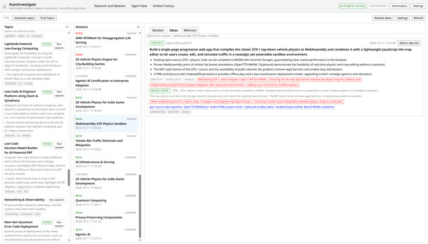Click the game-dev tag

173,112
